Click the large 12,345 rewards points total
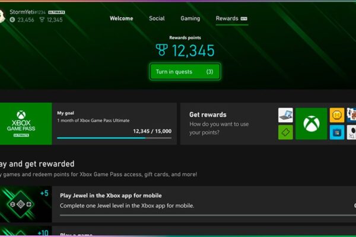 click(x=193, y=50)
